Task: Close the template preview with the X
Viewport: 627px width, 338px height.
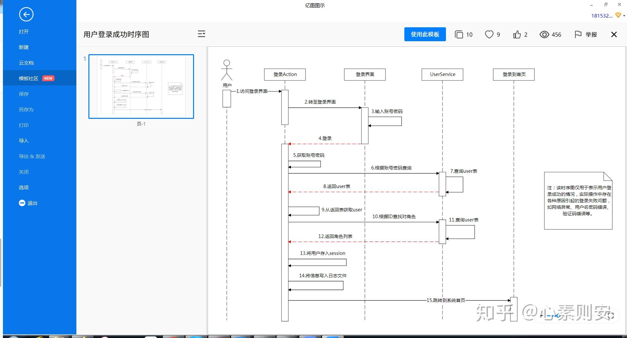Action: click(x=614, y=34)
